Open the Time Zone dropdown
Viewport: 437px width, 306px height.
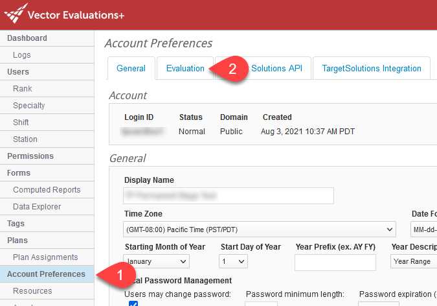[x=260, y=230]
